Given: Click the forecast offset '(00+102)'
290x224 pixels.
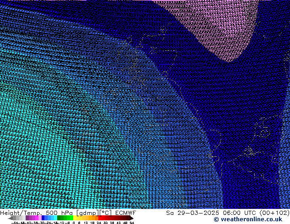Looking at the screenshot, I should (274, 213).
